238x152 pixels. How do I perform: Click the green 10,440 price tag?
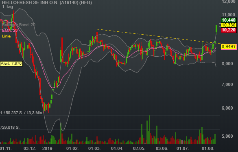click(x=229, y=20)
